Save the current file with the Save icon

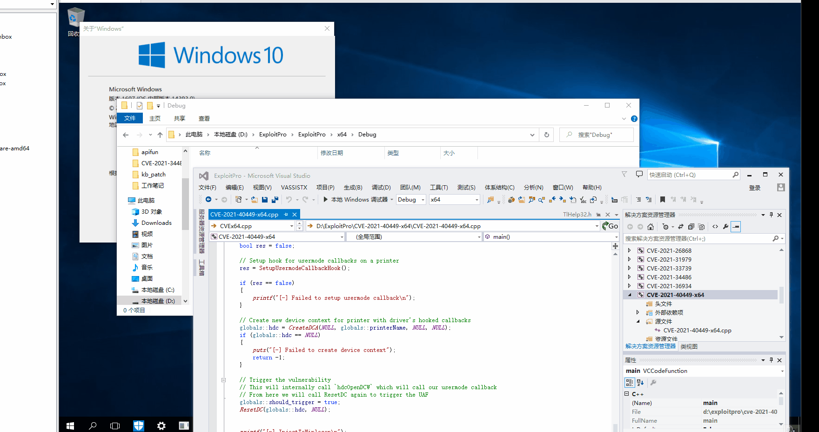pos(265,200)
